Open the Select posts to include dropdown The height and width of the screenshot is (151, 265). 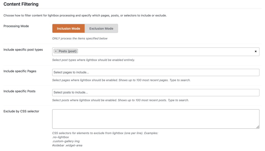click(x=156, y=93)
